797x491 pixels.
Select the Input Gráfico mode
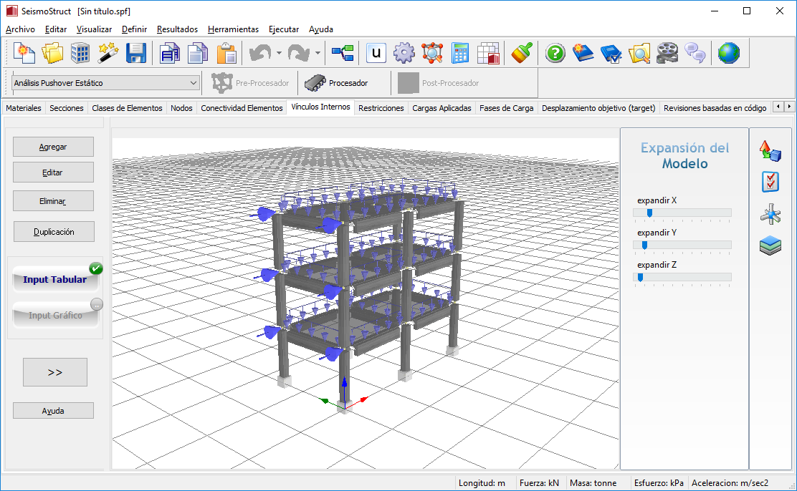(x=55, y=315)
